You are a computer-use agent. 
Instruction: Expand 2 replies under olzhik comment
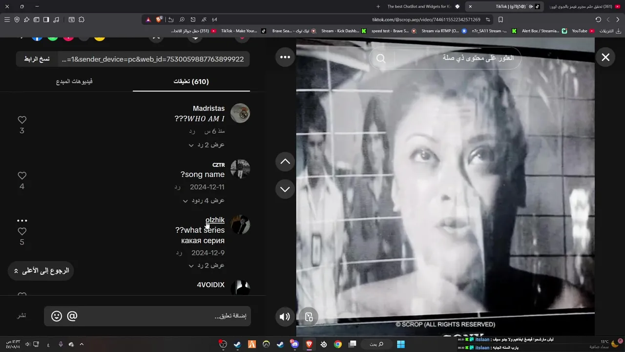point(207,265)
